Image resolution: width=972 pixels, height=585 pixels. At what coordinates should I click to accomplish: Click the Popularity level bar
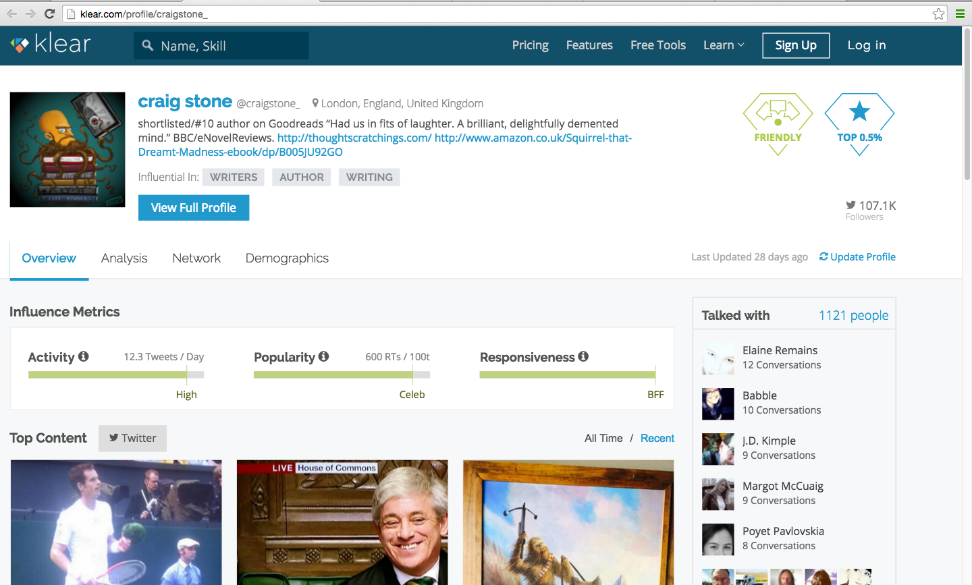[342, 374]
